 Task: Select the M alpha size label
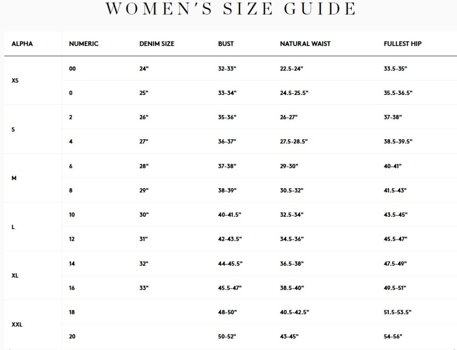point(14,178)
